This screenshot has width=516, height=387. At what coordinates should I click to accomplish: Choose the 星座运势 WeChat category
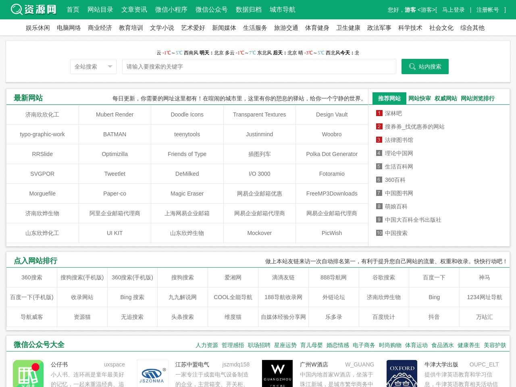click(285, 345)
